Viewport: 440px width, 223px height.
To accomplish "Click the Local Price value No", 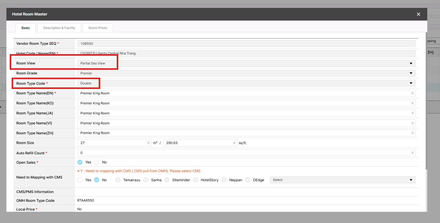I will (x=79, y=209).
